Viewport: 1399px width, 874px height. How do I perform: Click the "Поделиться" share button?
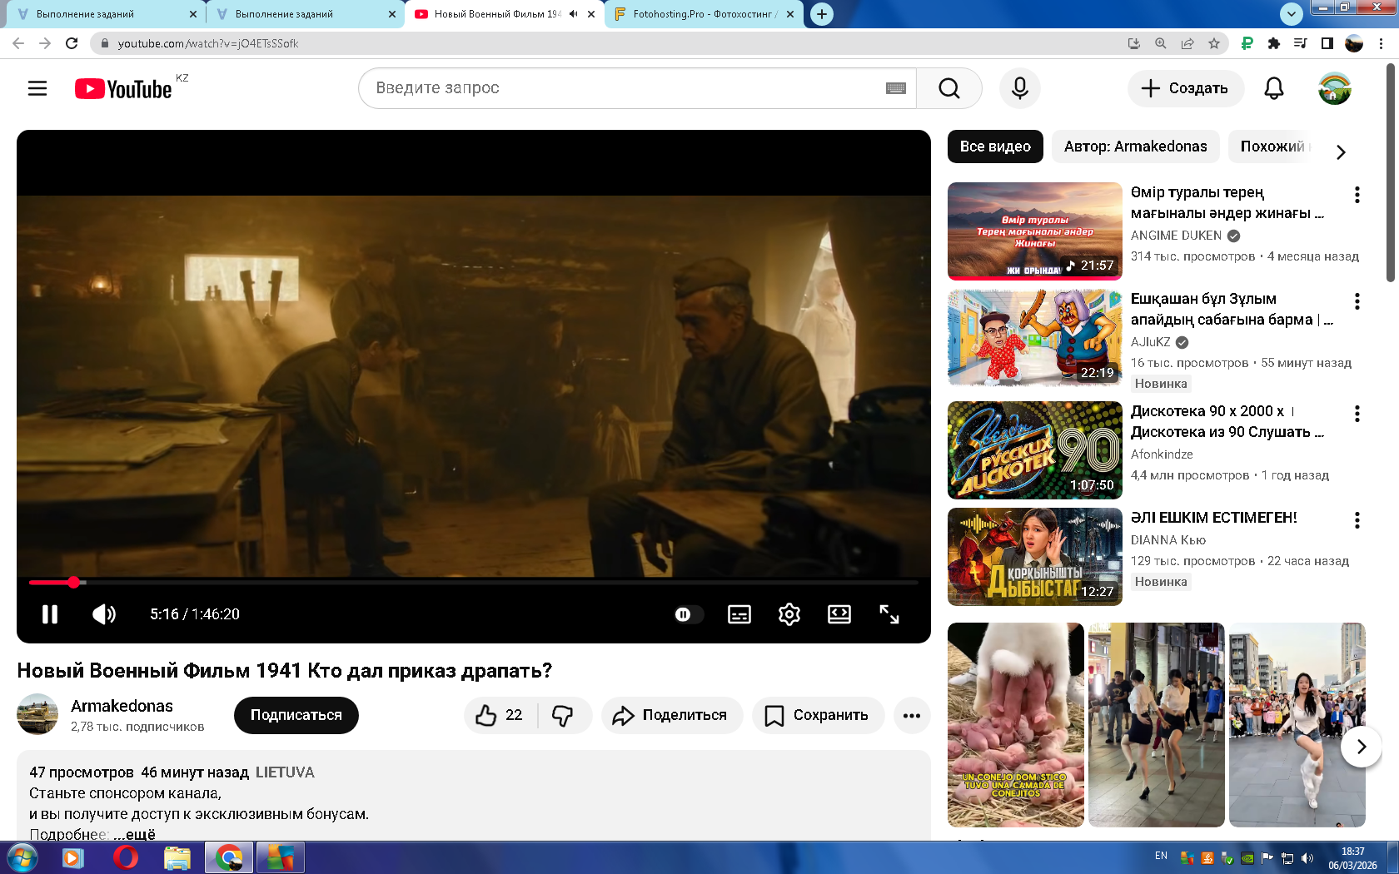[671, 715]
